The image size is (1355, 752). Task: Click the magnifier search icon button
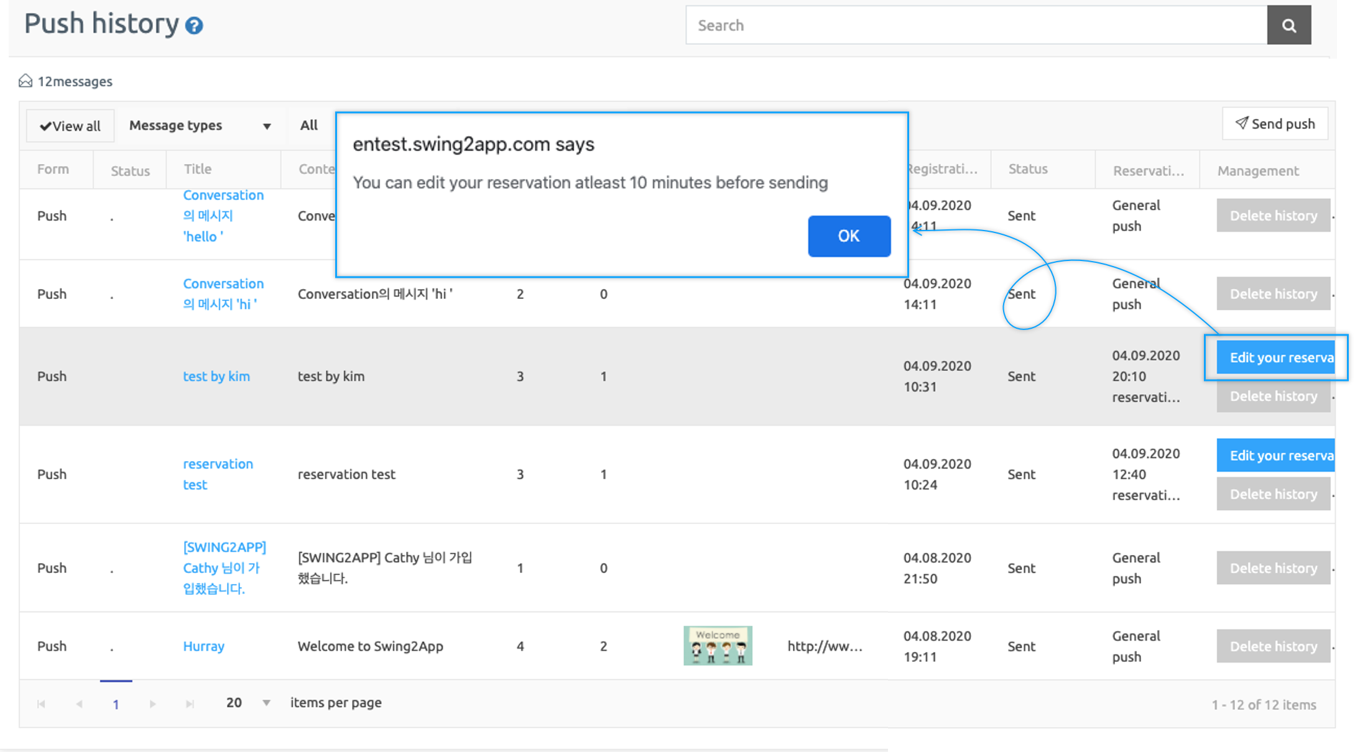click(x=1288, y=25)
